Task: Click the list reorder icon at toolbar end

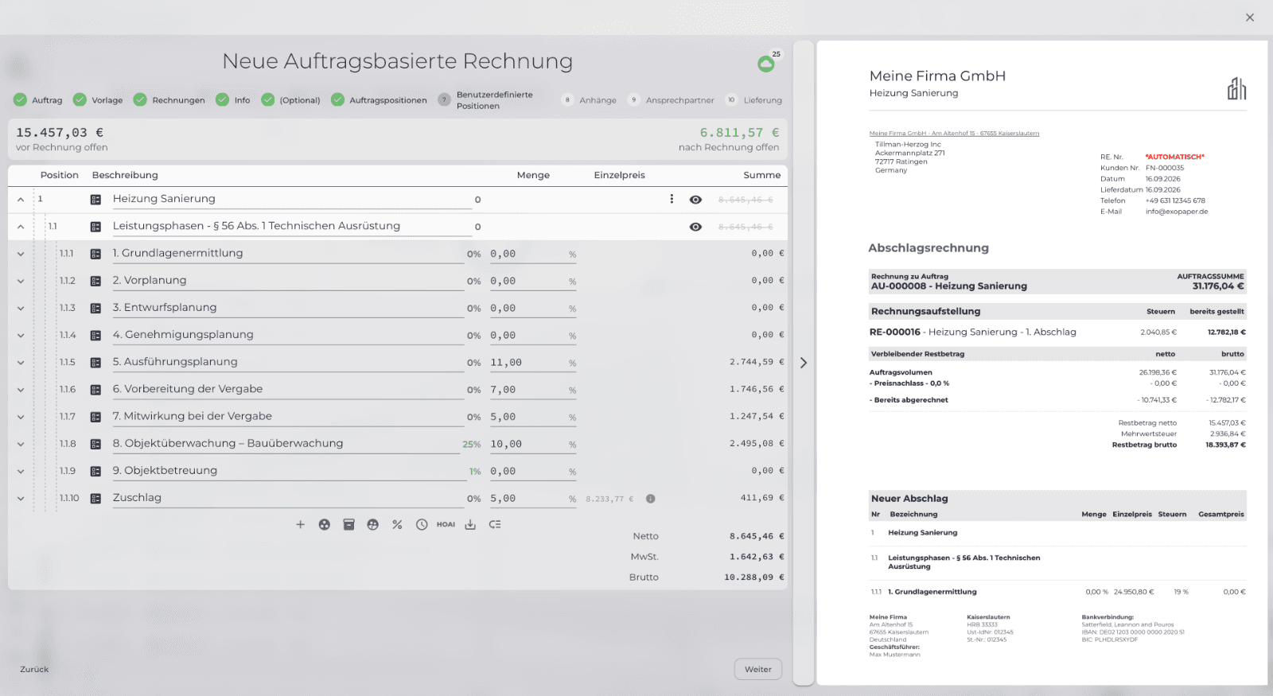Action: [495, 525]
